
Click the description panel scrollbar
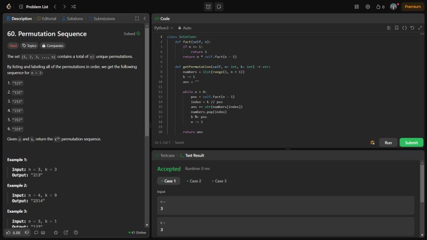tap(147, 82)
